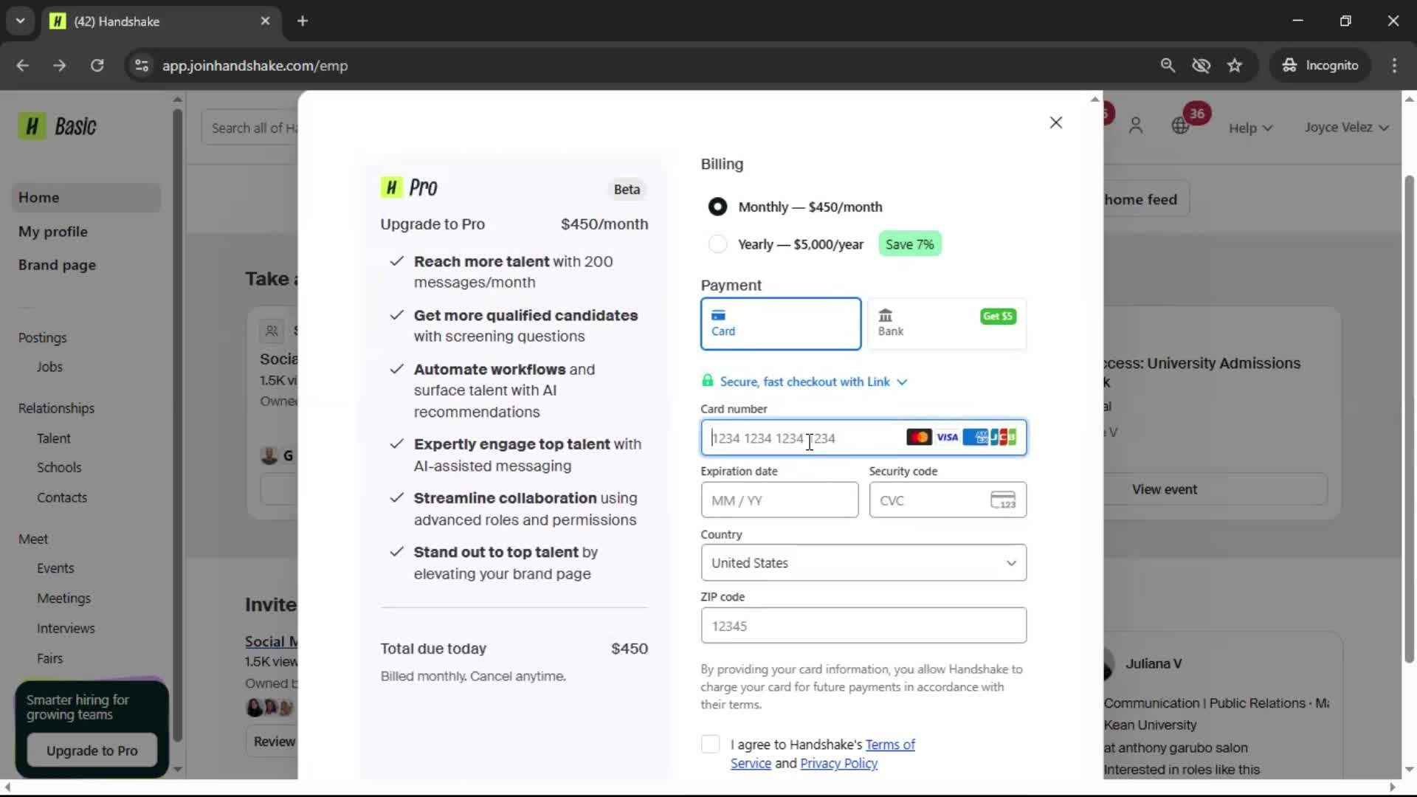
Task: Click the address bar URL
Action: [255, 66]
